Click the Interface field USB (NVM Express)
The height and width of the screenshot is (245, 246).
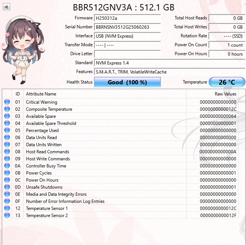[x=127, y=36]
